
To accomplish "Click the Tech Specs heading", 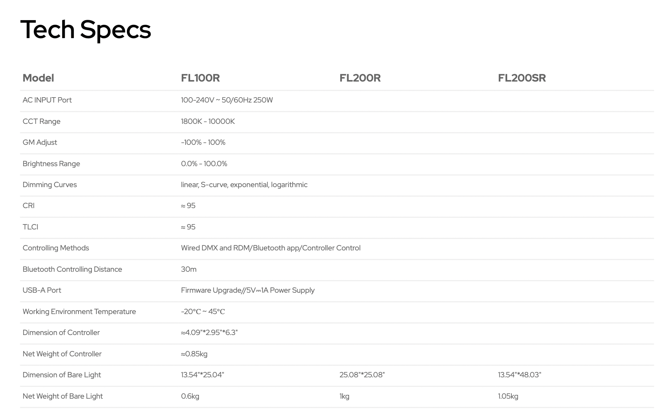I will click(85, 30).
